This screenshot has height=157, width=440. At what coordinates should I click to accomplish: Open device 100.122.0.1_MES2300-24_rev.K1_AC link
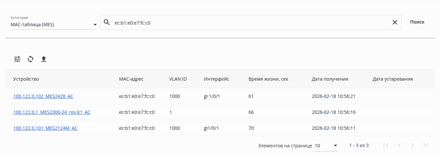pos(52,112)
